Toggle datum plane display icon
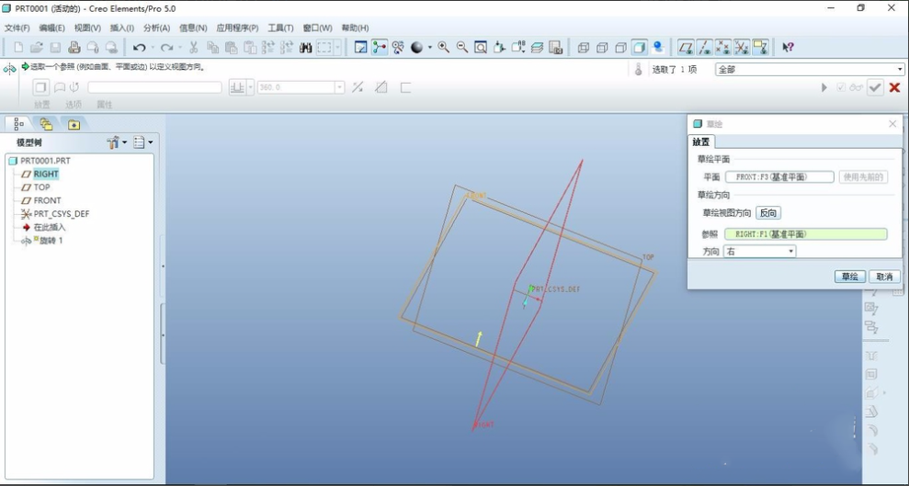909x486 pixels. [x=686, y=48]
